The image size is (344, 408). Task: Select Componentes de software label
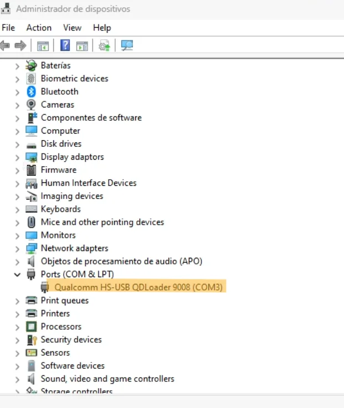click(91, 118)
